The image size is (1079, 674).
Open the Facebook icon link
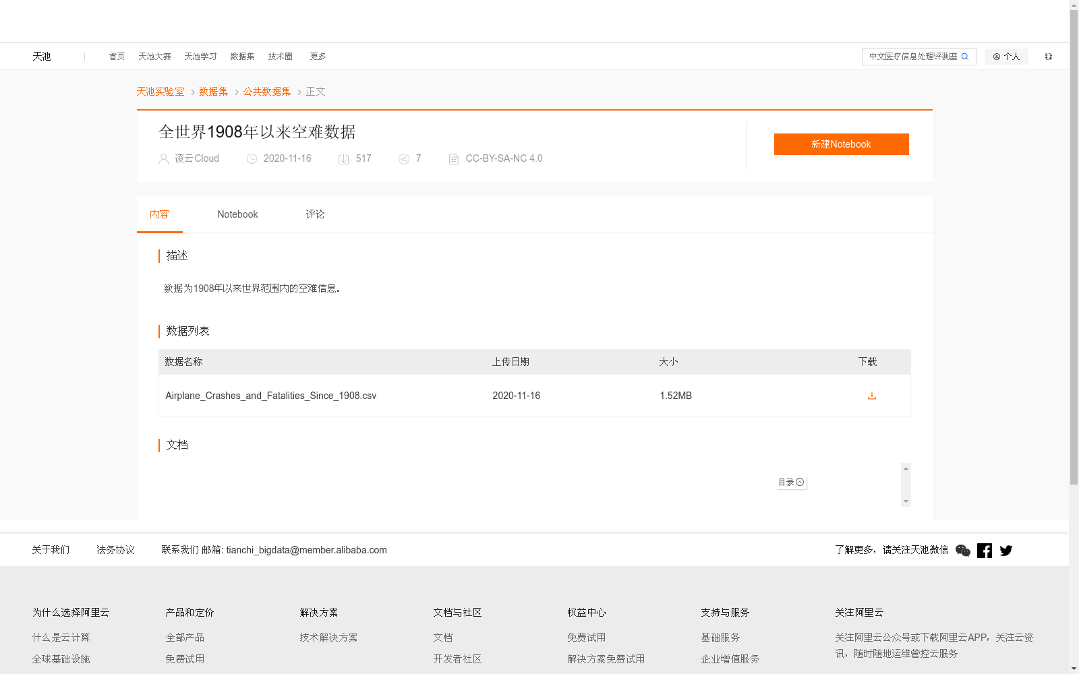point(985,551)
